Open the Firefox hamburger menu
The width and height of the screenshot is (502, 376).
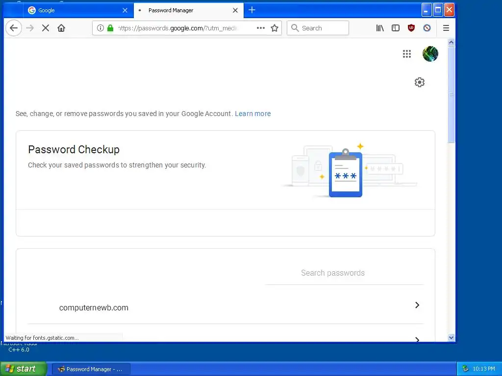446,28
